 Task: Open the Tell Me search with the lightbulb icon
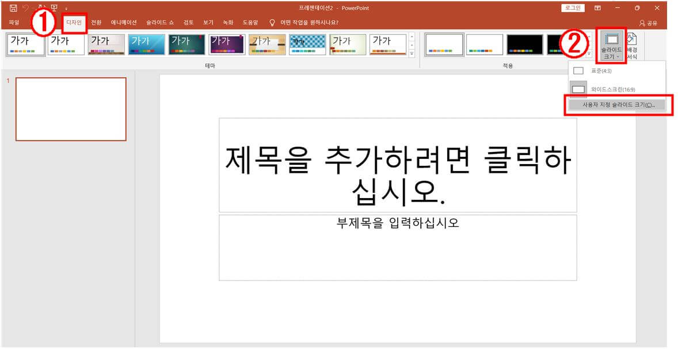click(x=271, y=22)
